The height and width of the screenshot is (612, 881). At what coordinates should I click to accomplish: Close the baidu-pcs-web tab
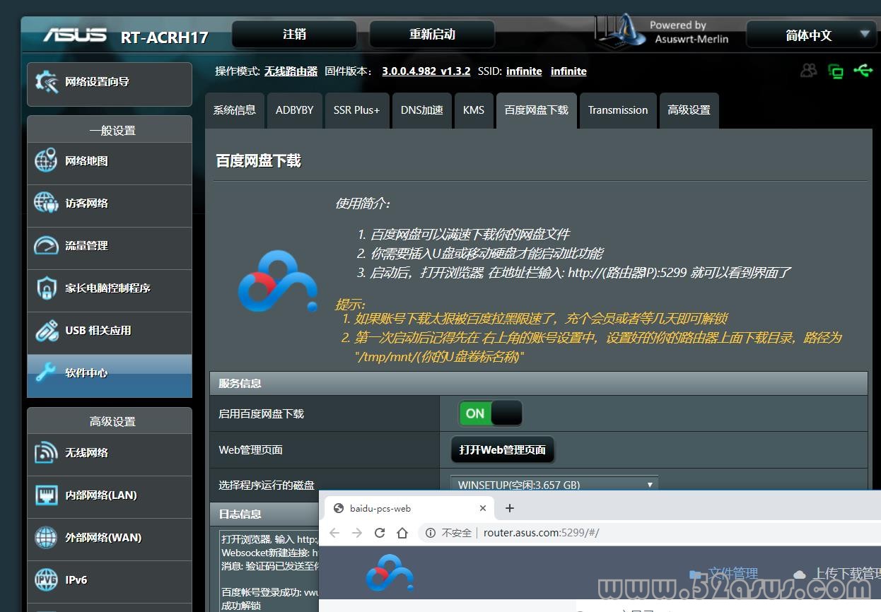point(483,508)
